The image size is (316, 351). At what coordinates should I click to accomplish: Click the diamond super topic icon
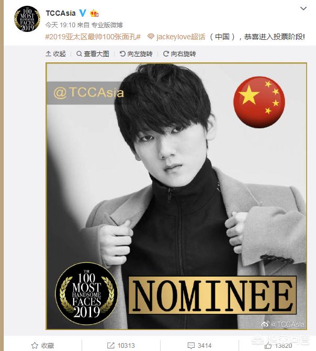[x=151, y=37]
